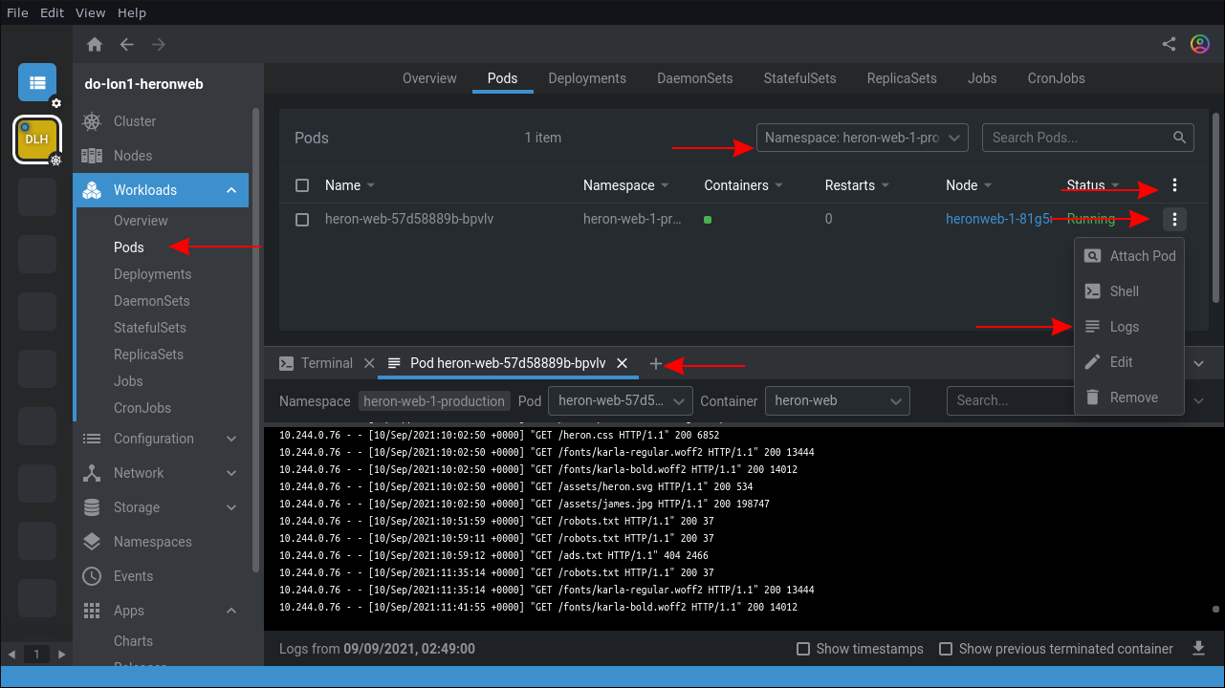
Task: Open the three-dot menu for the heron-web pod row
Action: [x=1174, y=220]
